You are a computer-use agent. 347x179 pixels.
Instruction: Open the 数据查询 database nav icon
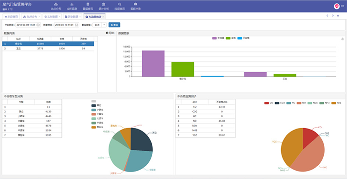pos(88,4)
